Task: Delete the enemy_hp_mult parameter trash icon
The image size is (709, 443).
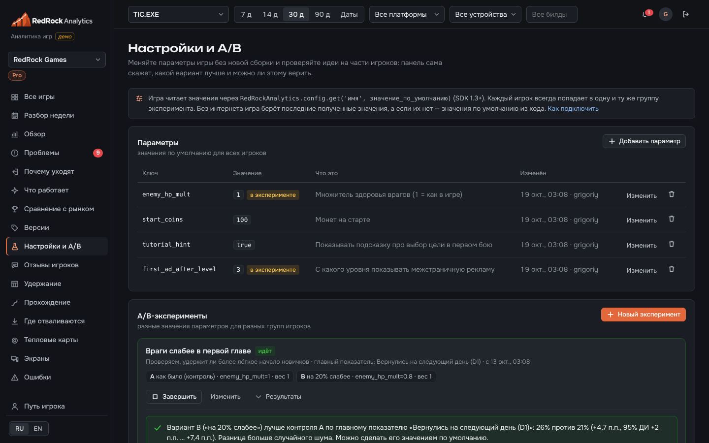Action: click(x=672, y=194)
